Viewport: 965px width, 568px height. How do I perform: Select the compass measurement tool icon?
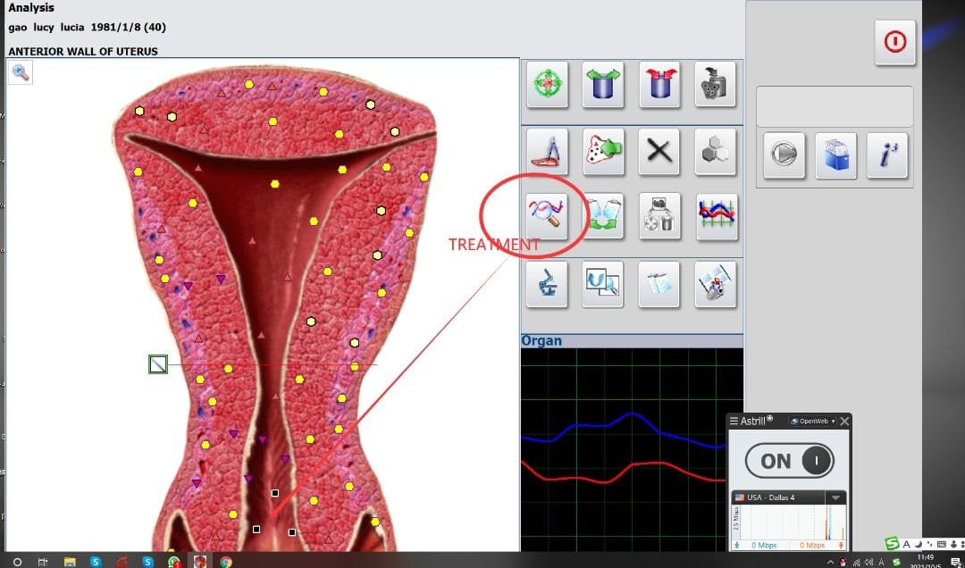click(547, 151)
